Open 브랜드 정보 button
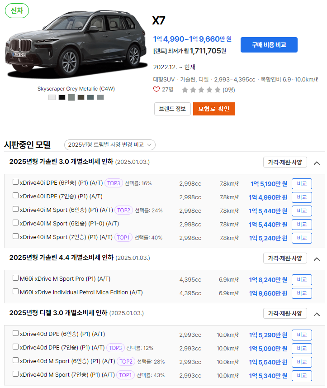This screenshot has height=388, width=327. (172, 109)
